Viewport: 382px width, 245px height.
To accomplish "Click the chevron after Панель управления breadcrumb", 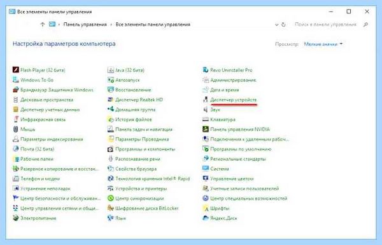I will [x=111, y=25].
